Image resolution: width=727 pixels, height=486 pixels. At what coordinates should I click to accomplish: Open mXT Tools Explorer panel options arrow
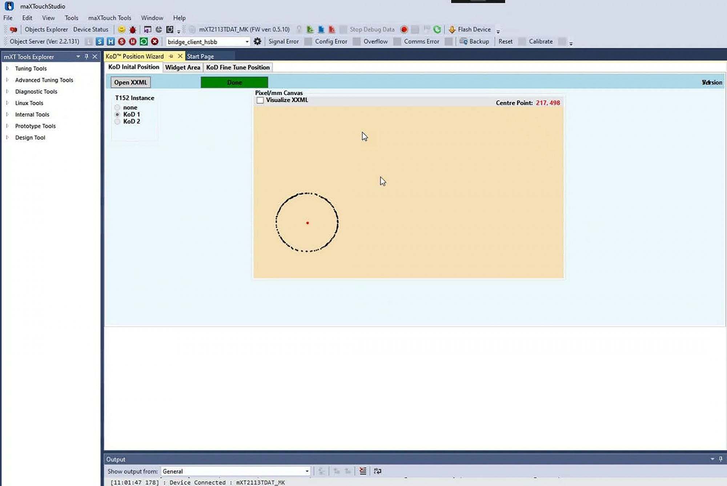[x=78, y=57]
